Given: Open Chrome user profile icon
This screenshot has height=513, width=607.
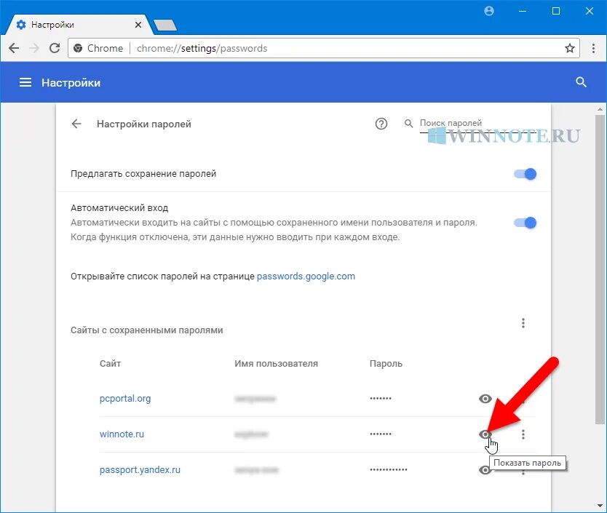Looking at the screenshot, I should (489, 11).
